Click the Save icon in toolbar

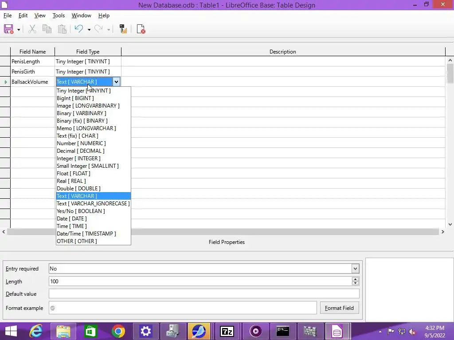9,29
